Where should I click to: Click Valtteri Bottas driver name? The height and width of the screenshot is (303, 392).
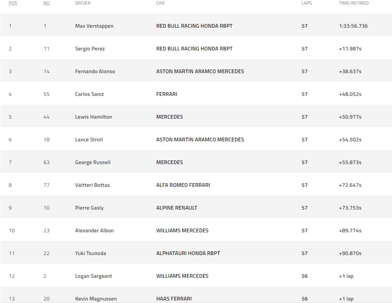pyautogui.click(x=92, y=185)
